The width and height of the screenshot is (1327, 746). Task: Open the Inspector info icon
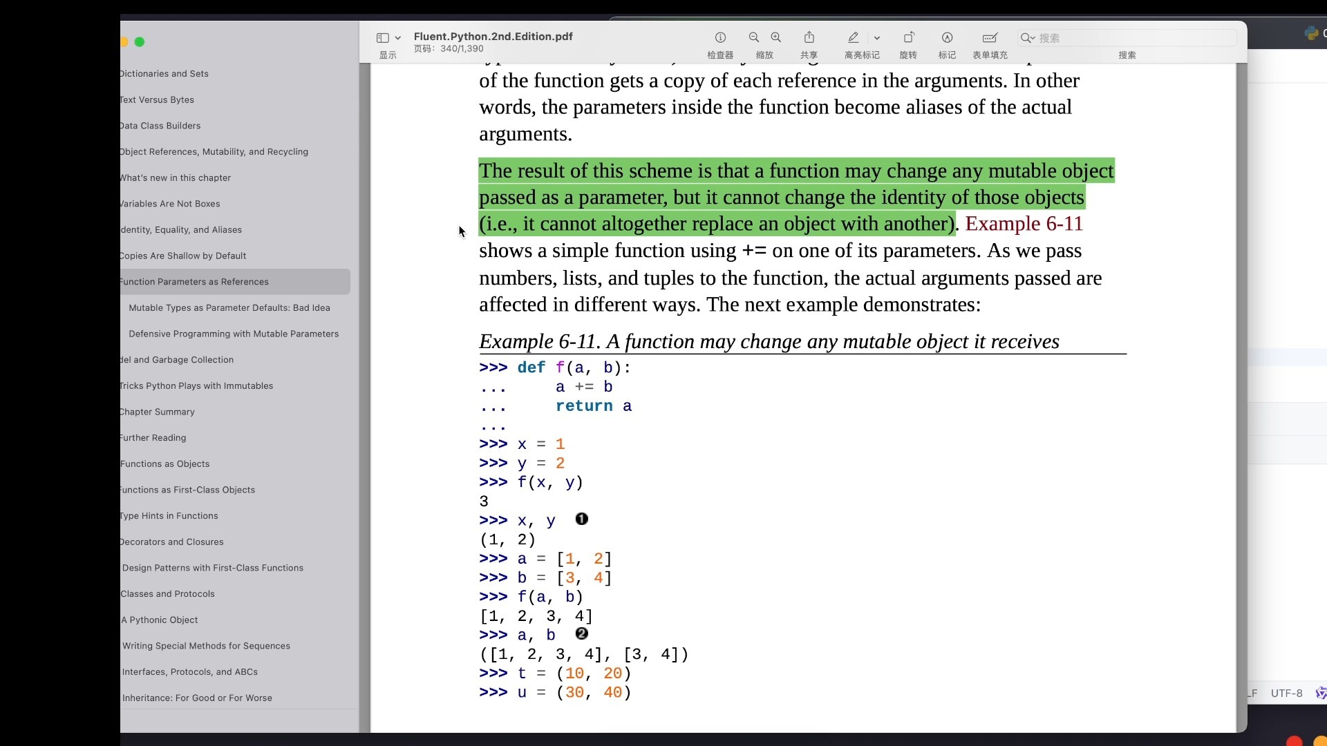[720, 37]
